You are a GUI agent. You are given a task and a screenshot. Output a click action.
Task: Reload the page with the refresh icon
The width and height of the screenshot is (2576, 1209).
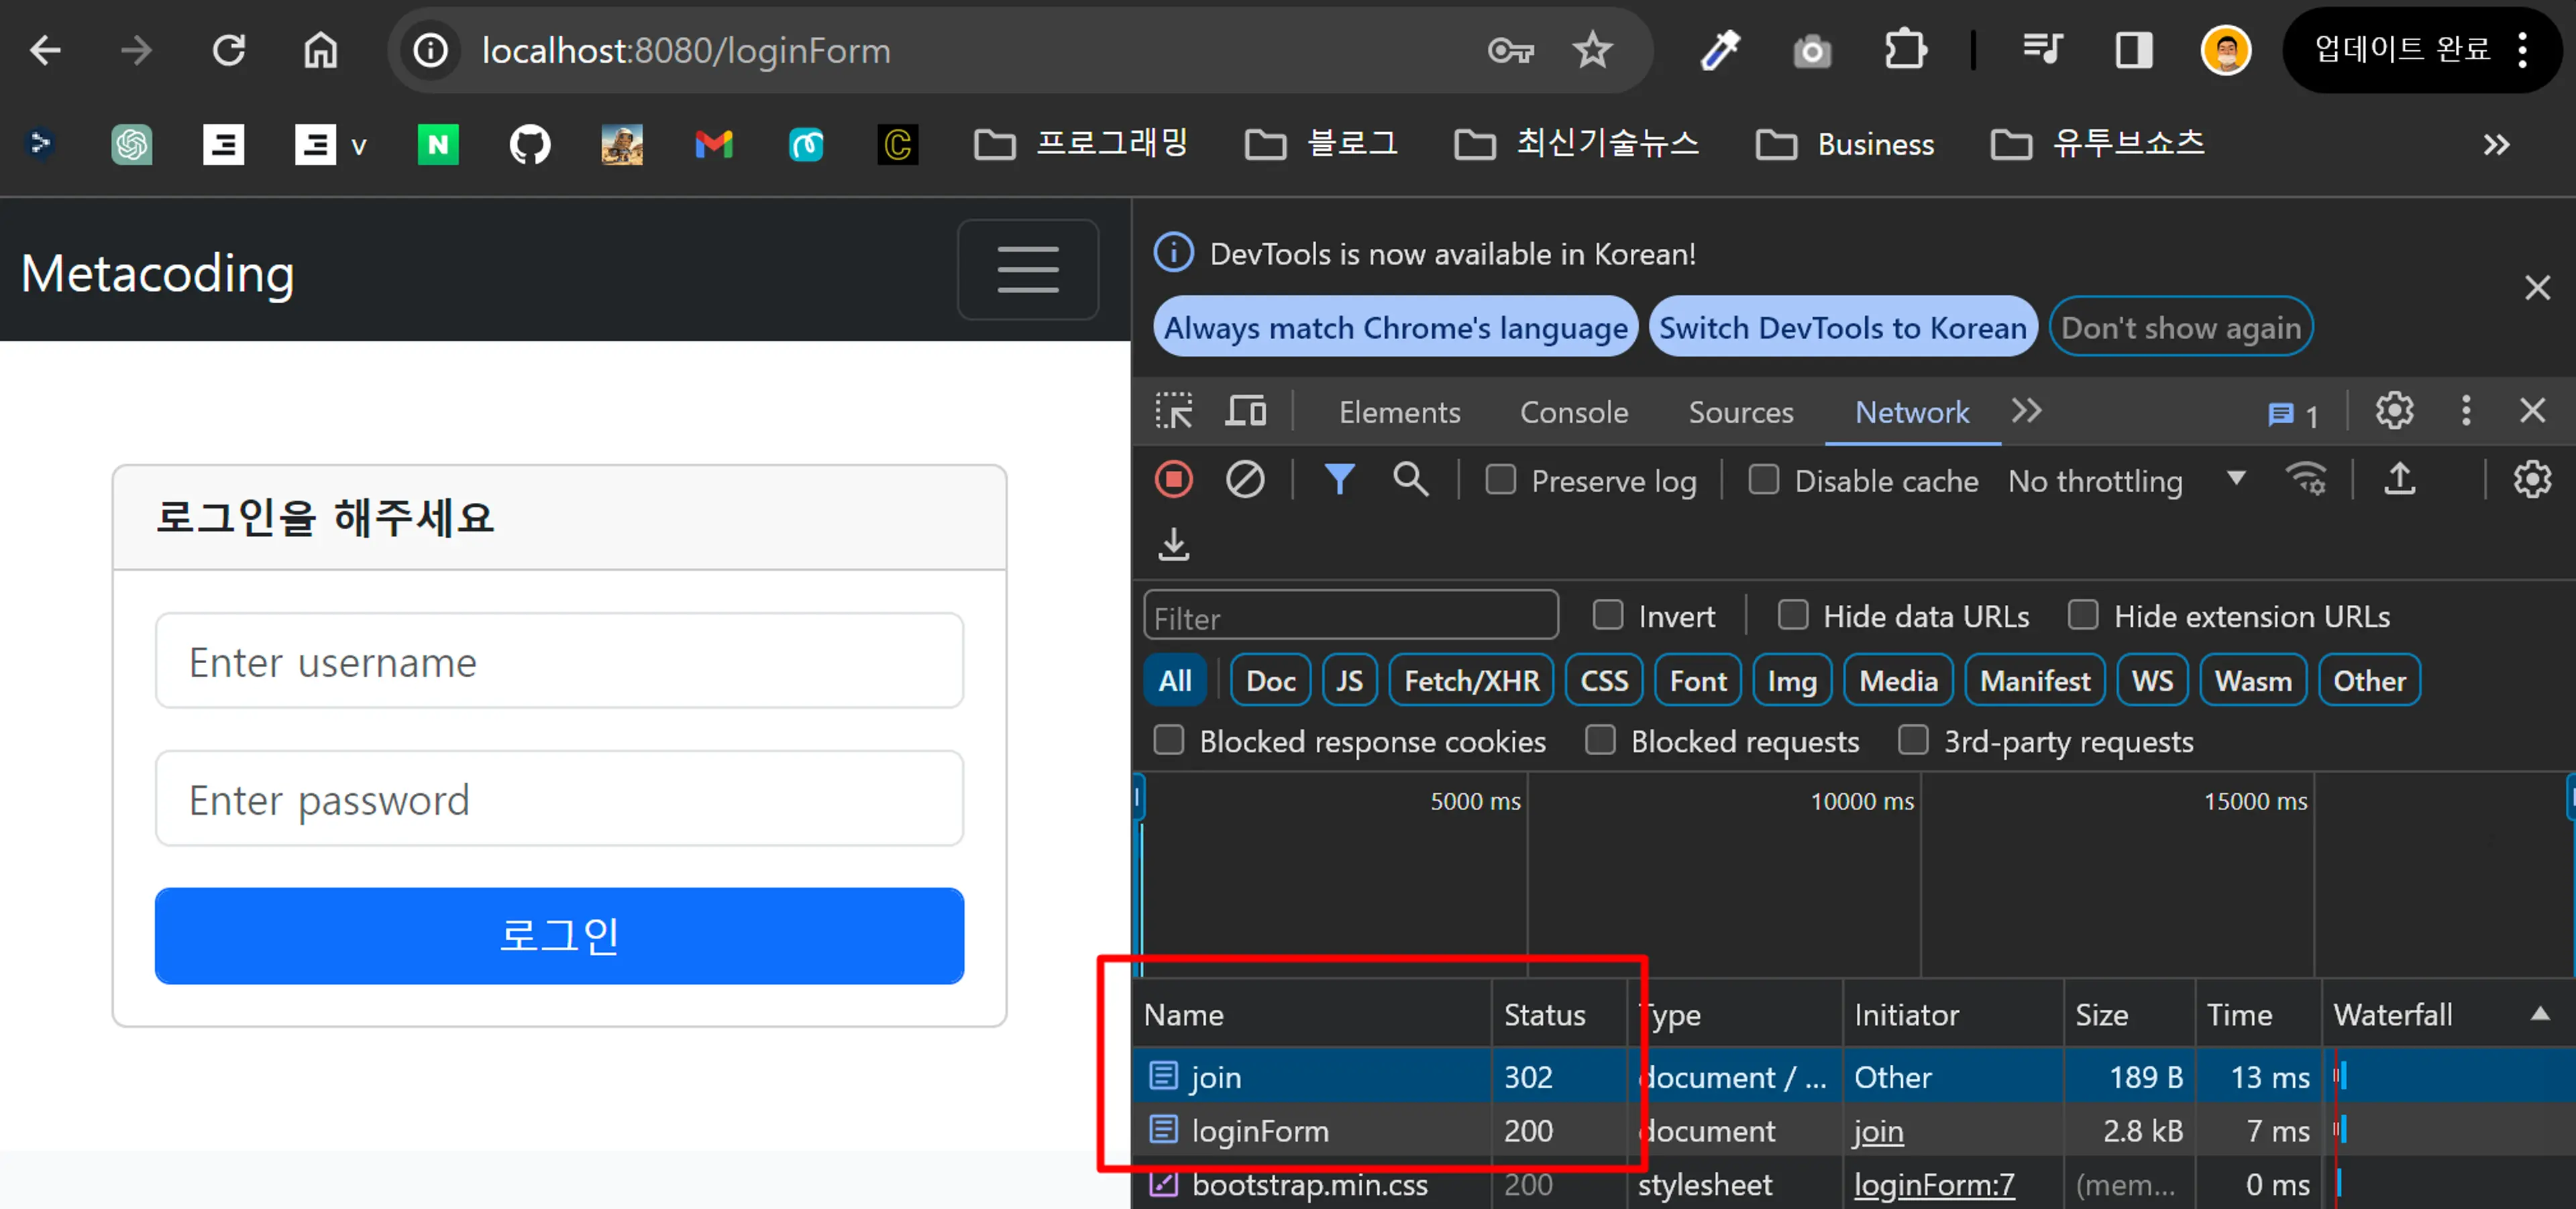[x=229, y=50]
